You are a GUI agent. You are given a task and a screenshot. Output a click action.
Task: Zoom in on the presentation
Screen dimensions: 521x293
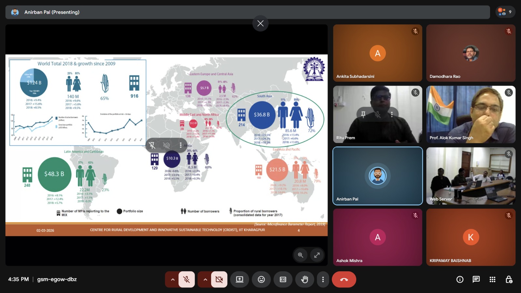tap(301, 255)
